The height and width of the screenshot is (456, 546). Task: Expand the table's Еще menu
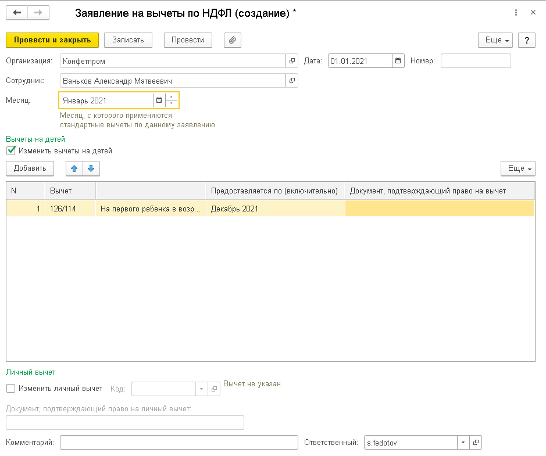pyautogui.click(x=518, y=168)
